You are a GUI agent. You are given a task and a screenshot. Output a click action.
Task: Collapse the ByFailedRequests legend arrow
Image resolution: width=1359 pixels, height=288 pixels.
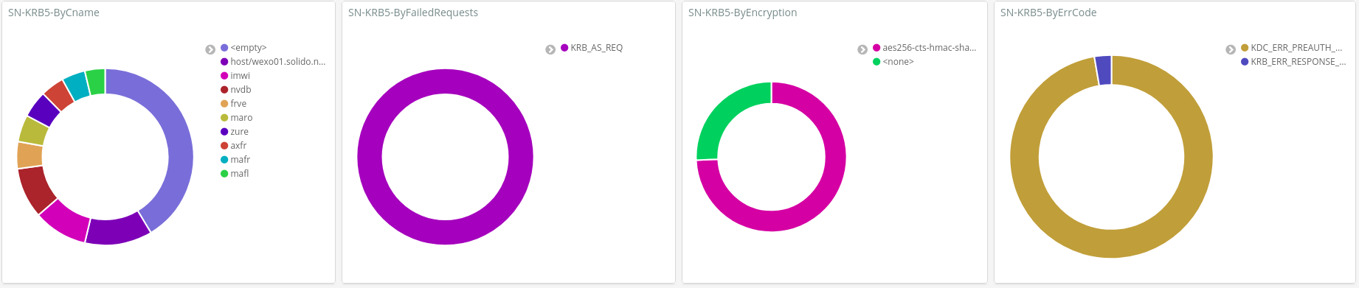pyautogui.click(x=550, y=49)
